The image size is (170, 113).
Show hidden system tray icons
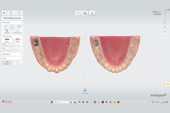coord(150,102)
